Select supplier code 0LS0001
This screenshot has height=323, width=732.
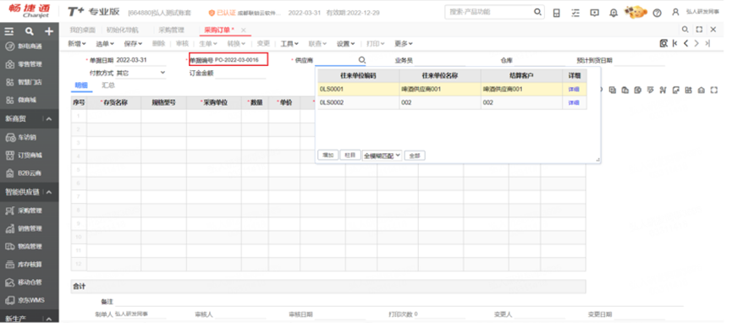(x=332, y=89)
